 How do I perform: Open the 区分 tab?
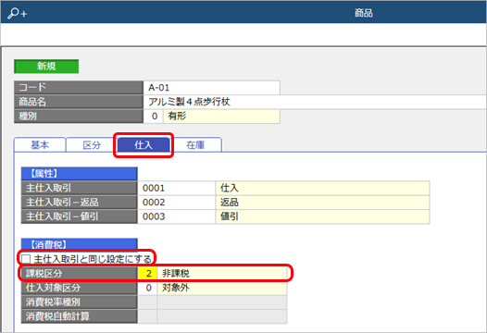click(92, 145)
